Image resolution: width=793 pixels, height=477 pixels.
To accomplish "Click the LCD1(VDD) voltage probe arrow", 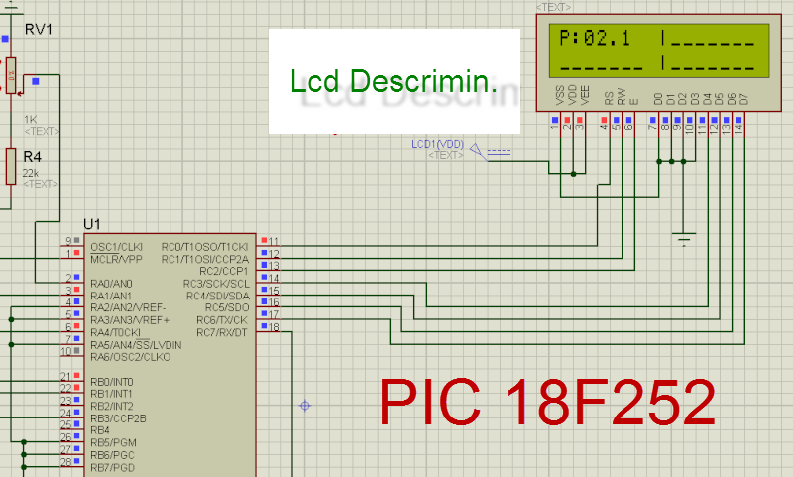I will (477, 150).
